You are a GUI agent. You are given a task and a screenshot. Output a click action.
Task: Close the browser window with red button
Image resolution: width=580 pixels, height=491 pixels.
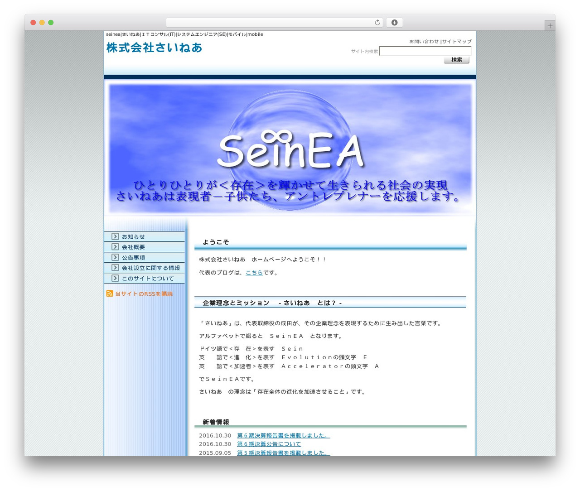(33, 23)
